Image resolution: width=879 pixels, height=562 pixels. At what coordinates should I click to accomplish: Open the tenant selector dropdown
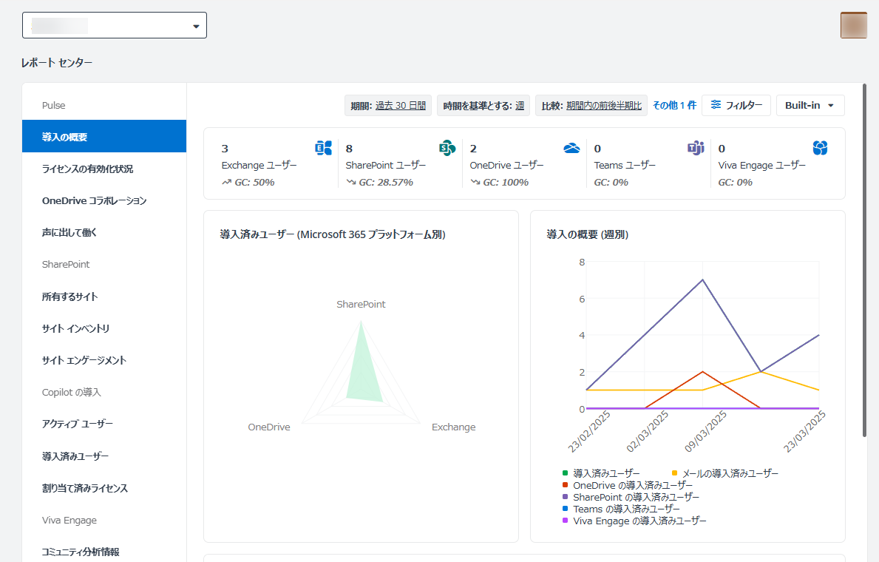pos(115,25)
